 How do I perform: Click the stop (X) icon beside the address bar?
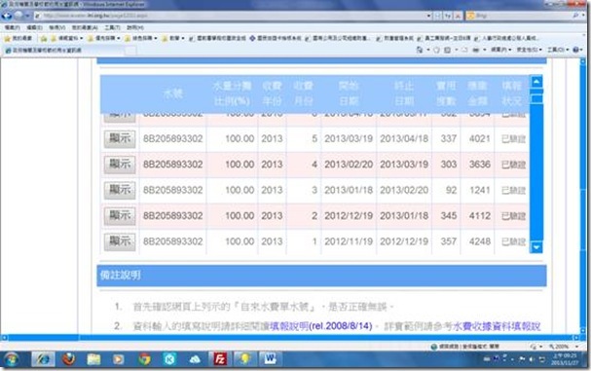click(x=458, y=16)
